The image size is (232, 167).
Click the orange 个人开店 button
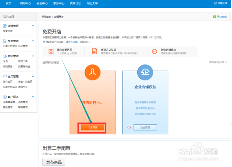[93, 127]
